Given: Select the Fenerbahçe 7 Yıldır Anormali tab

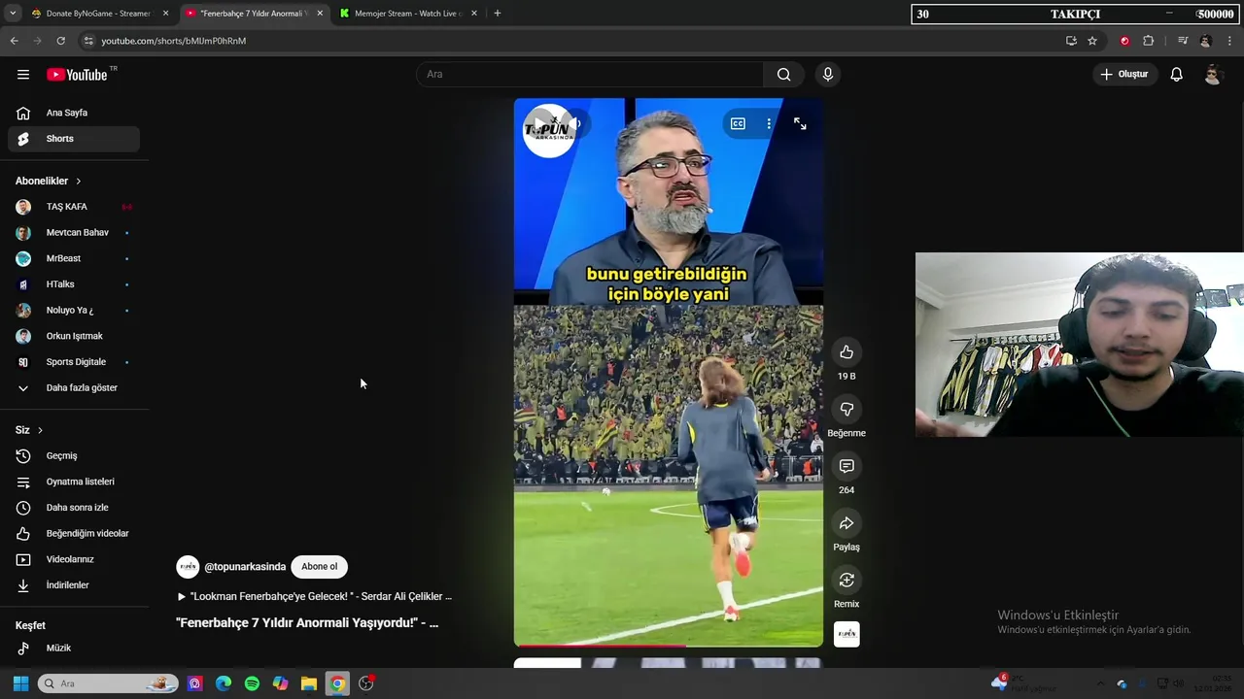Looking at the screenshot, I should coord(253,14).
